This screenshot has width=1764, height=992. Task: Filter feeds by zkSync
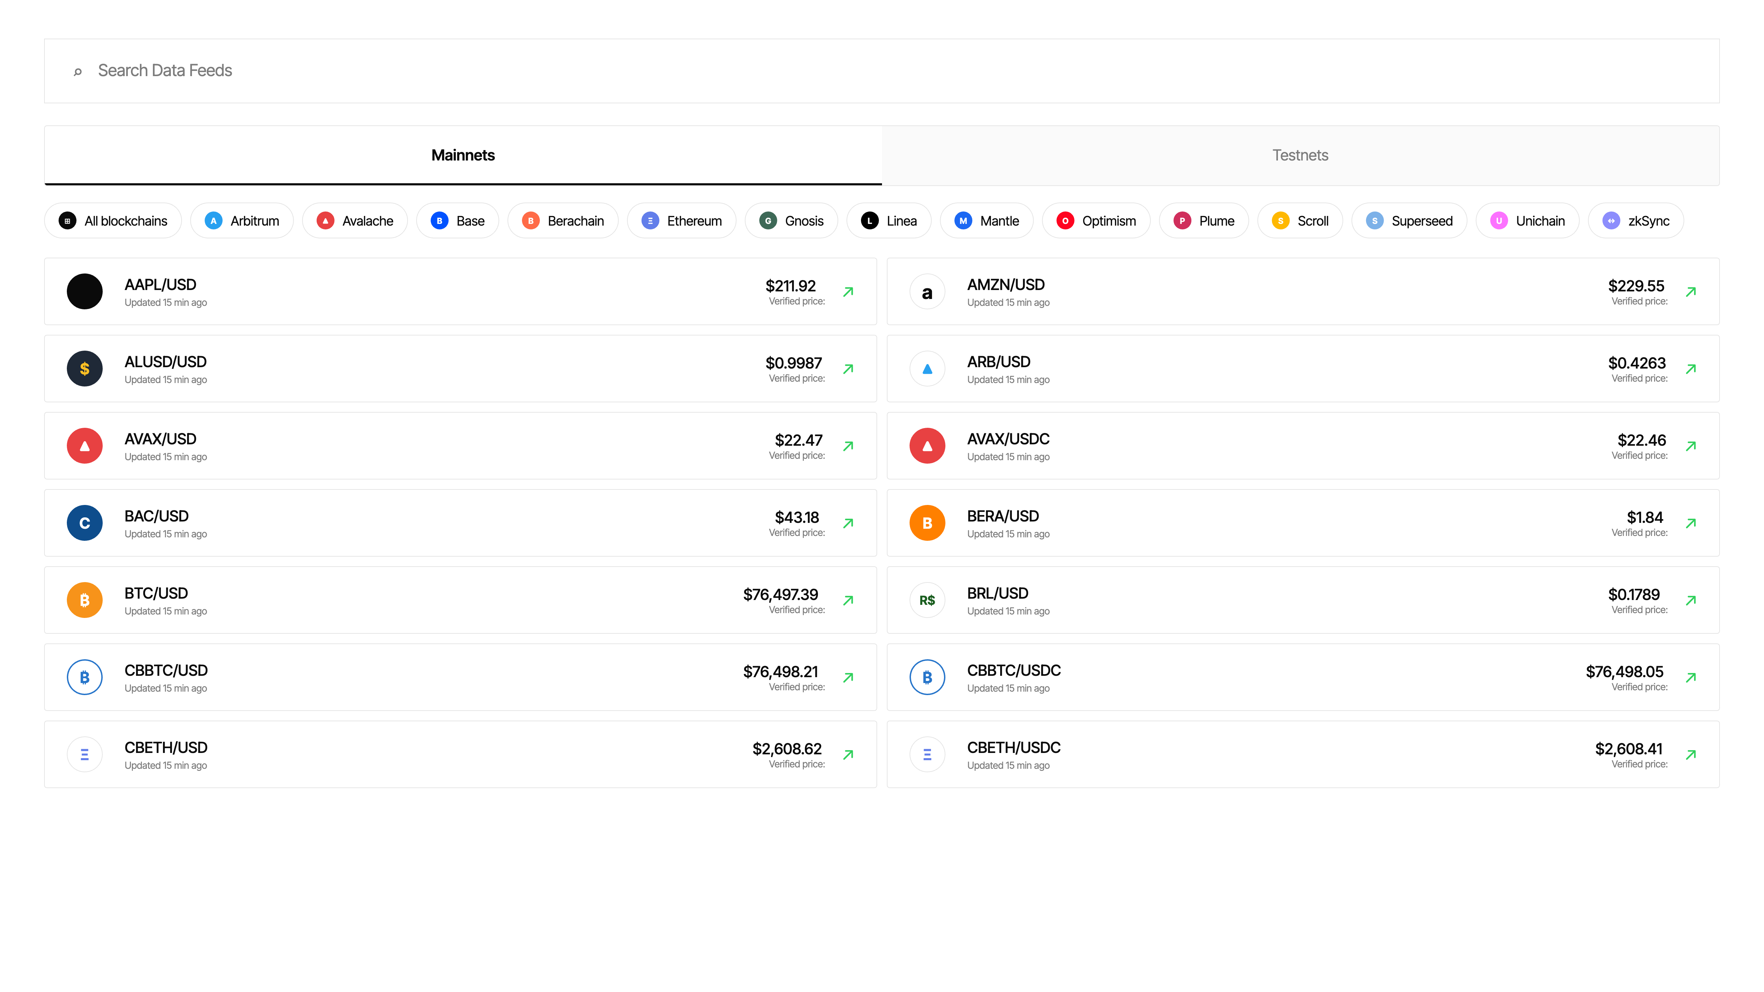click(x=1636, y=220)
